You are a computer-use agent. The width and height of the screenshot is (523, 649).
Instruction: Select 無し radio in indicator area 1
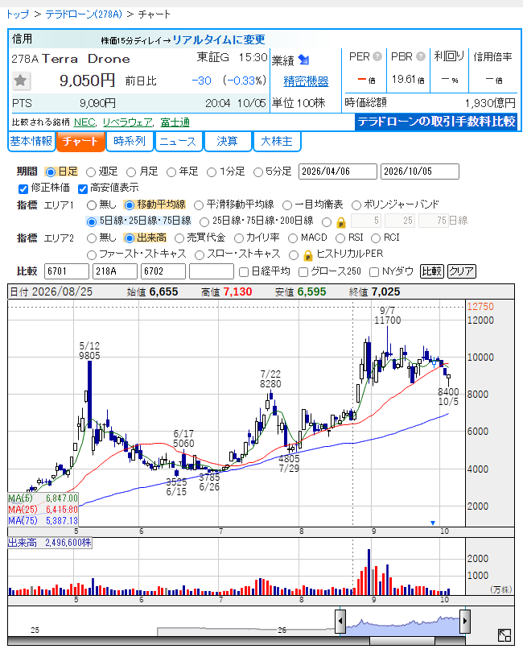pyautogui.click(x=92, y=205)
